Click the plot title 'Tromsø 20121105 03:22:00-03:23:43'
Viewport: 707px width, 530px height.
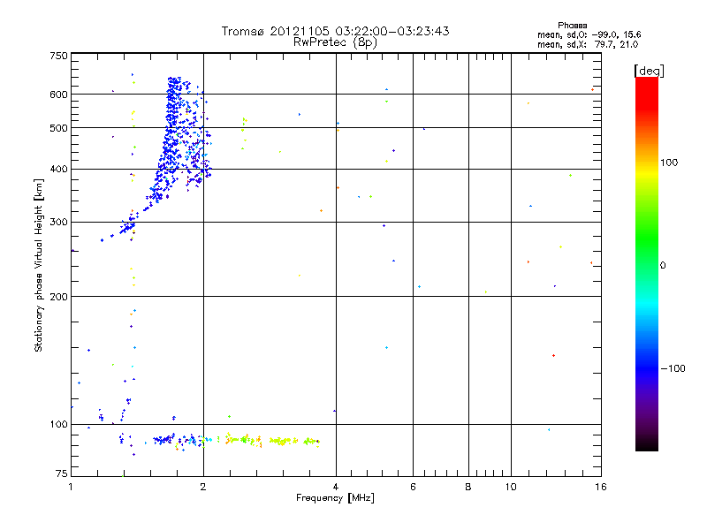[x=335, y=31]
